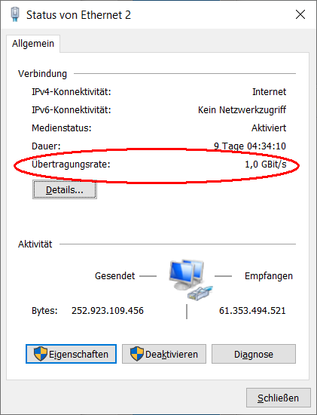
Task: Click the network computers activity icon
Action: pos(191,280)
